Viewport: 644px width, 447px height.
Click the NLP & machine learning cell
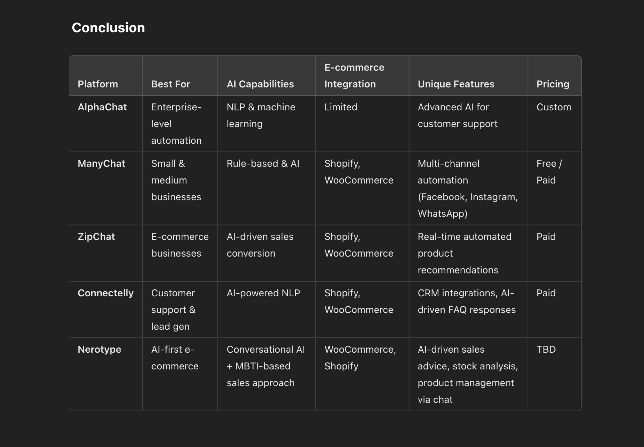[x=261, y=115]
